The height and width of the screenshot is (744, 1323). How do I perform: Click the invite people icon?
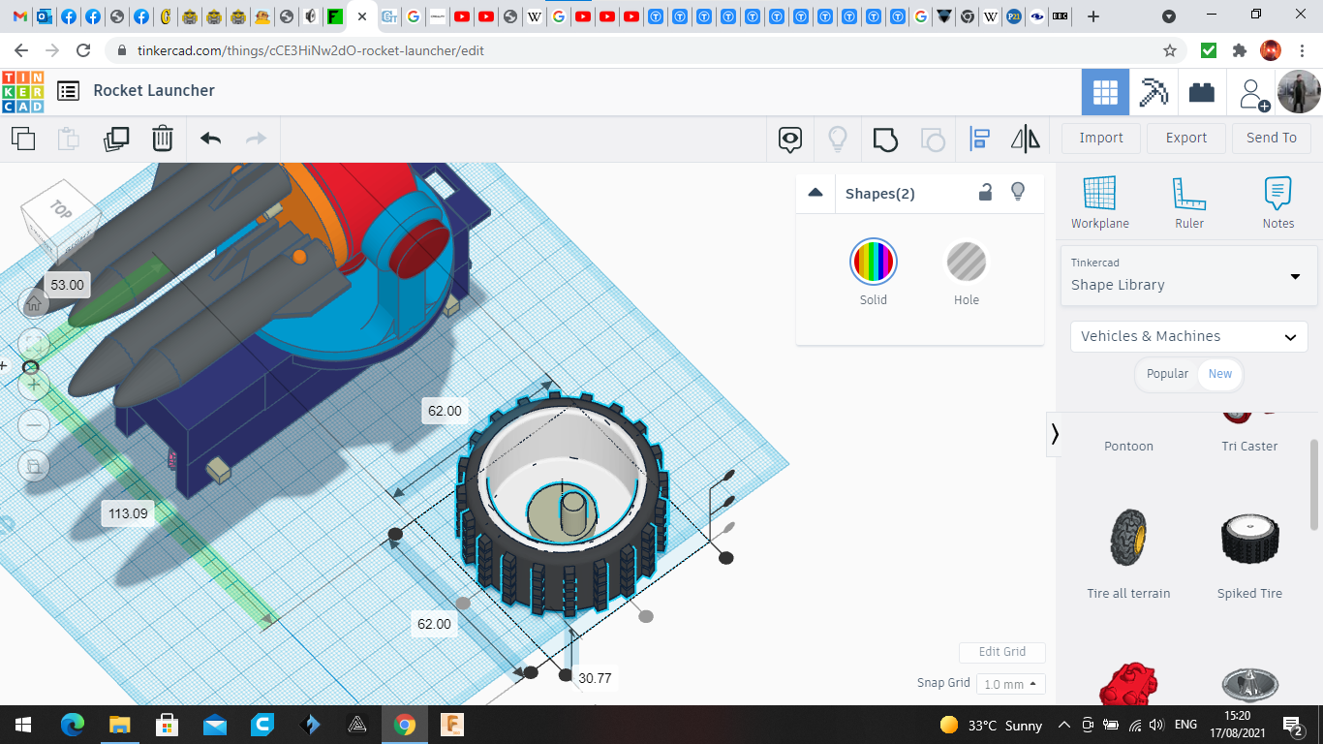pos(1252,93)
